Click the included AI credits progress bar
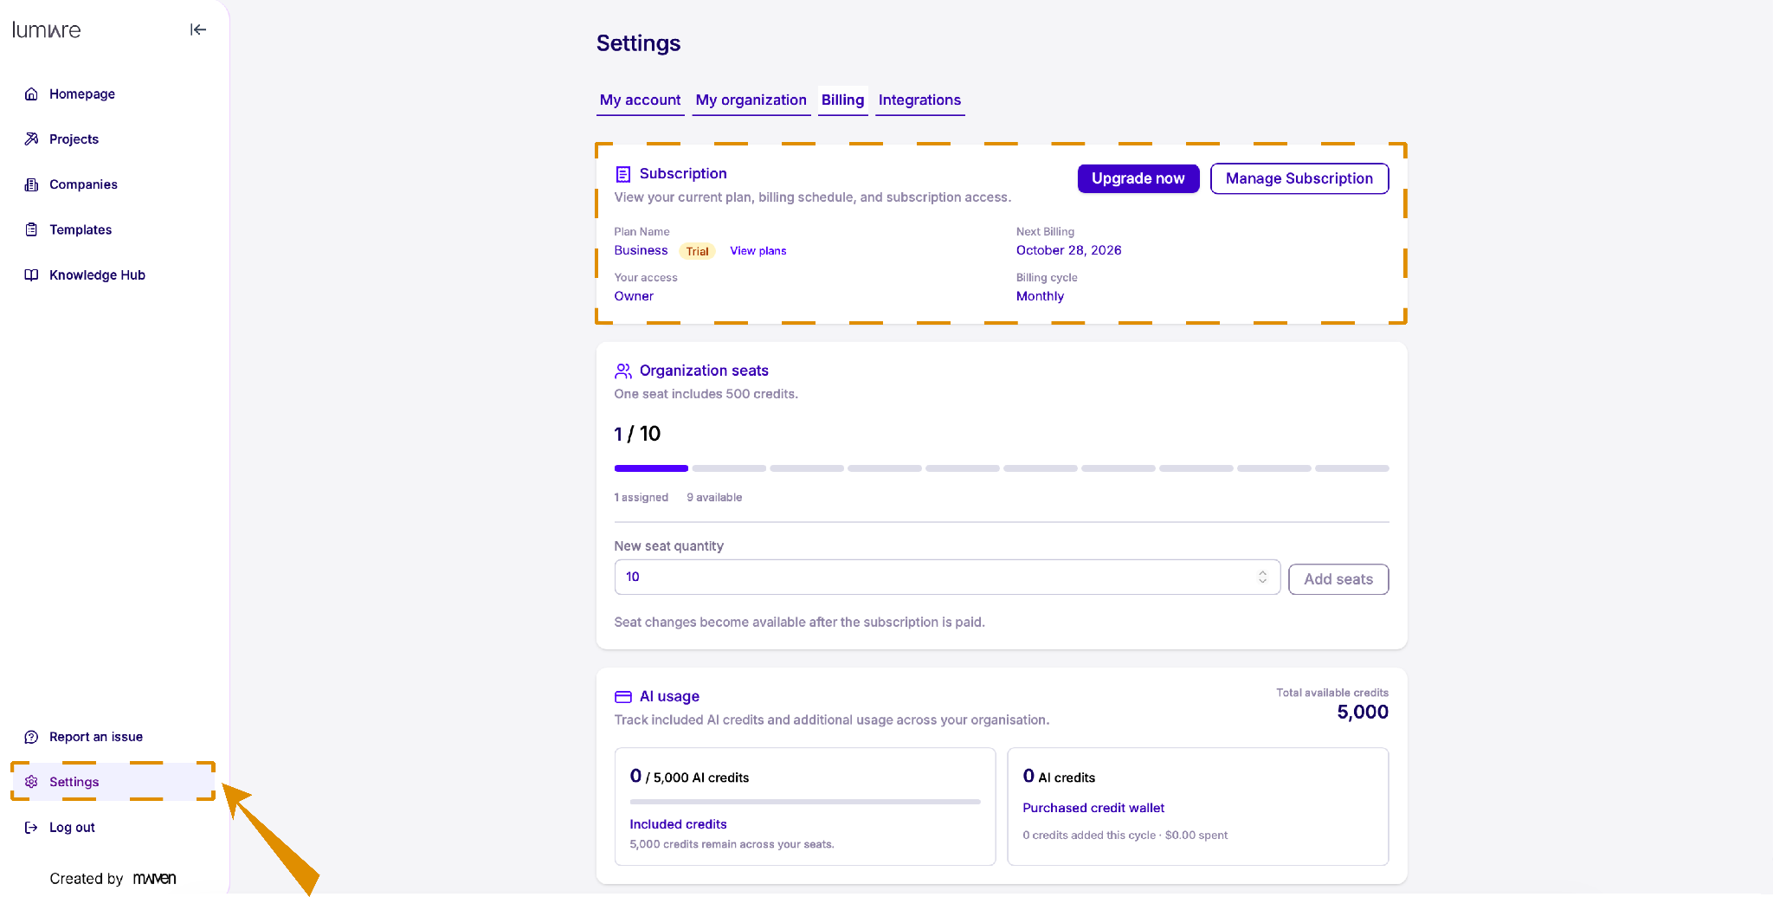1773x897 pixels. pyautogui.click(x=805, y=802)
